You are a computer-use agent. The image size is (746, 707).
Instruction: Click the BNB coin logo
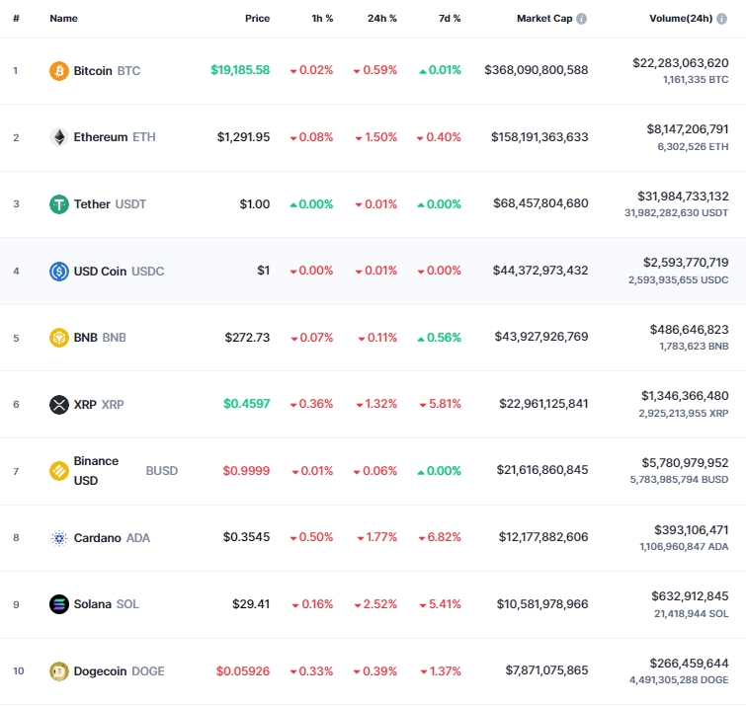pyautogui.click(x=59, y=338)
